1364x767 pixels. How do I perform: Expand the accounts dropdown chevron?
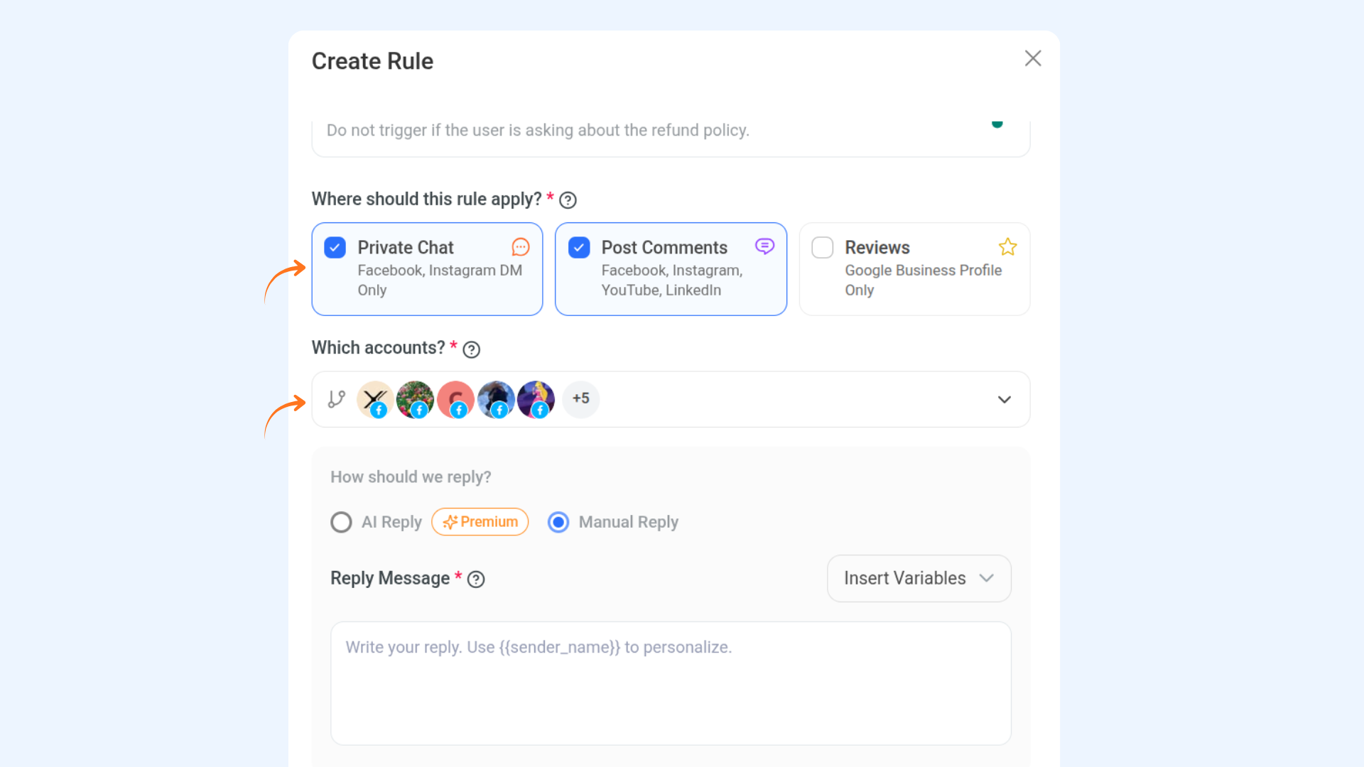1004,399
